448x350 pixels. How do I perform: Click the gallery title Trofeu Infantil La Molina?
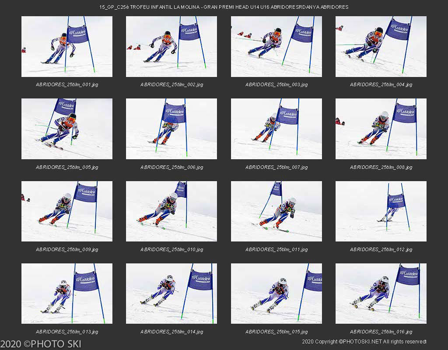pos(224,7)
